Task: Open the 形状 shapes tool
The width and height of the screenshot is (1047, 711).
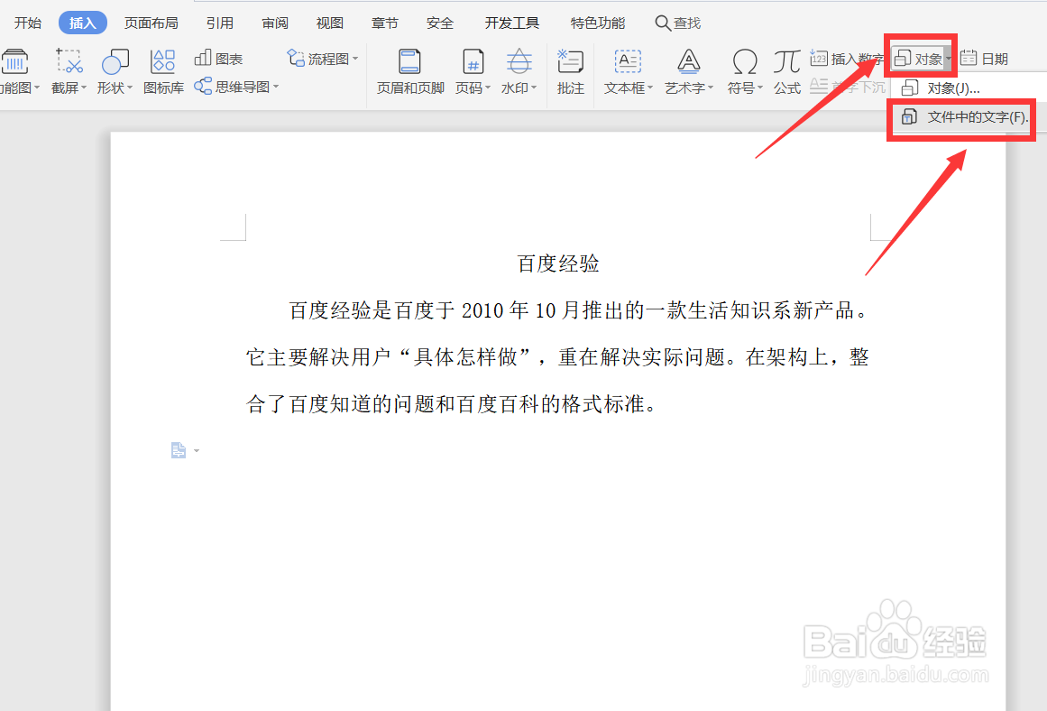Action: tap(115, 71)
